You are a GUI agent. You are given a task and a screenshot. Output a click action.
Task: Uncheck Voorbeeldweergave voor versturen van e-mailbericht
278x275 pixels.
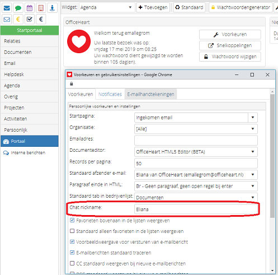tap(72, 242)
